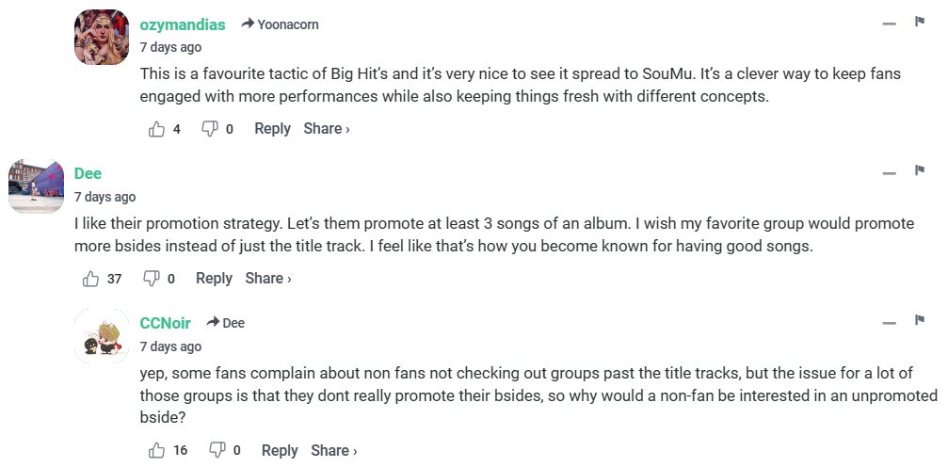The width and height of the screenshot is (948, 467).
Task: Collapse ozymandias's comment thread
Action: [890, 24]
